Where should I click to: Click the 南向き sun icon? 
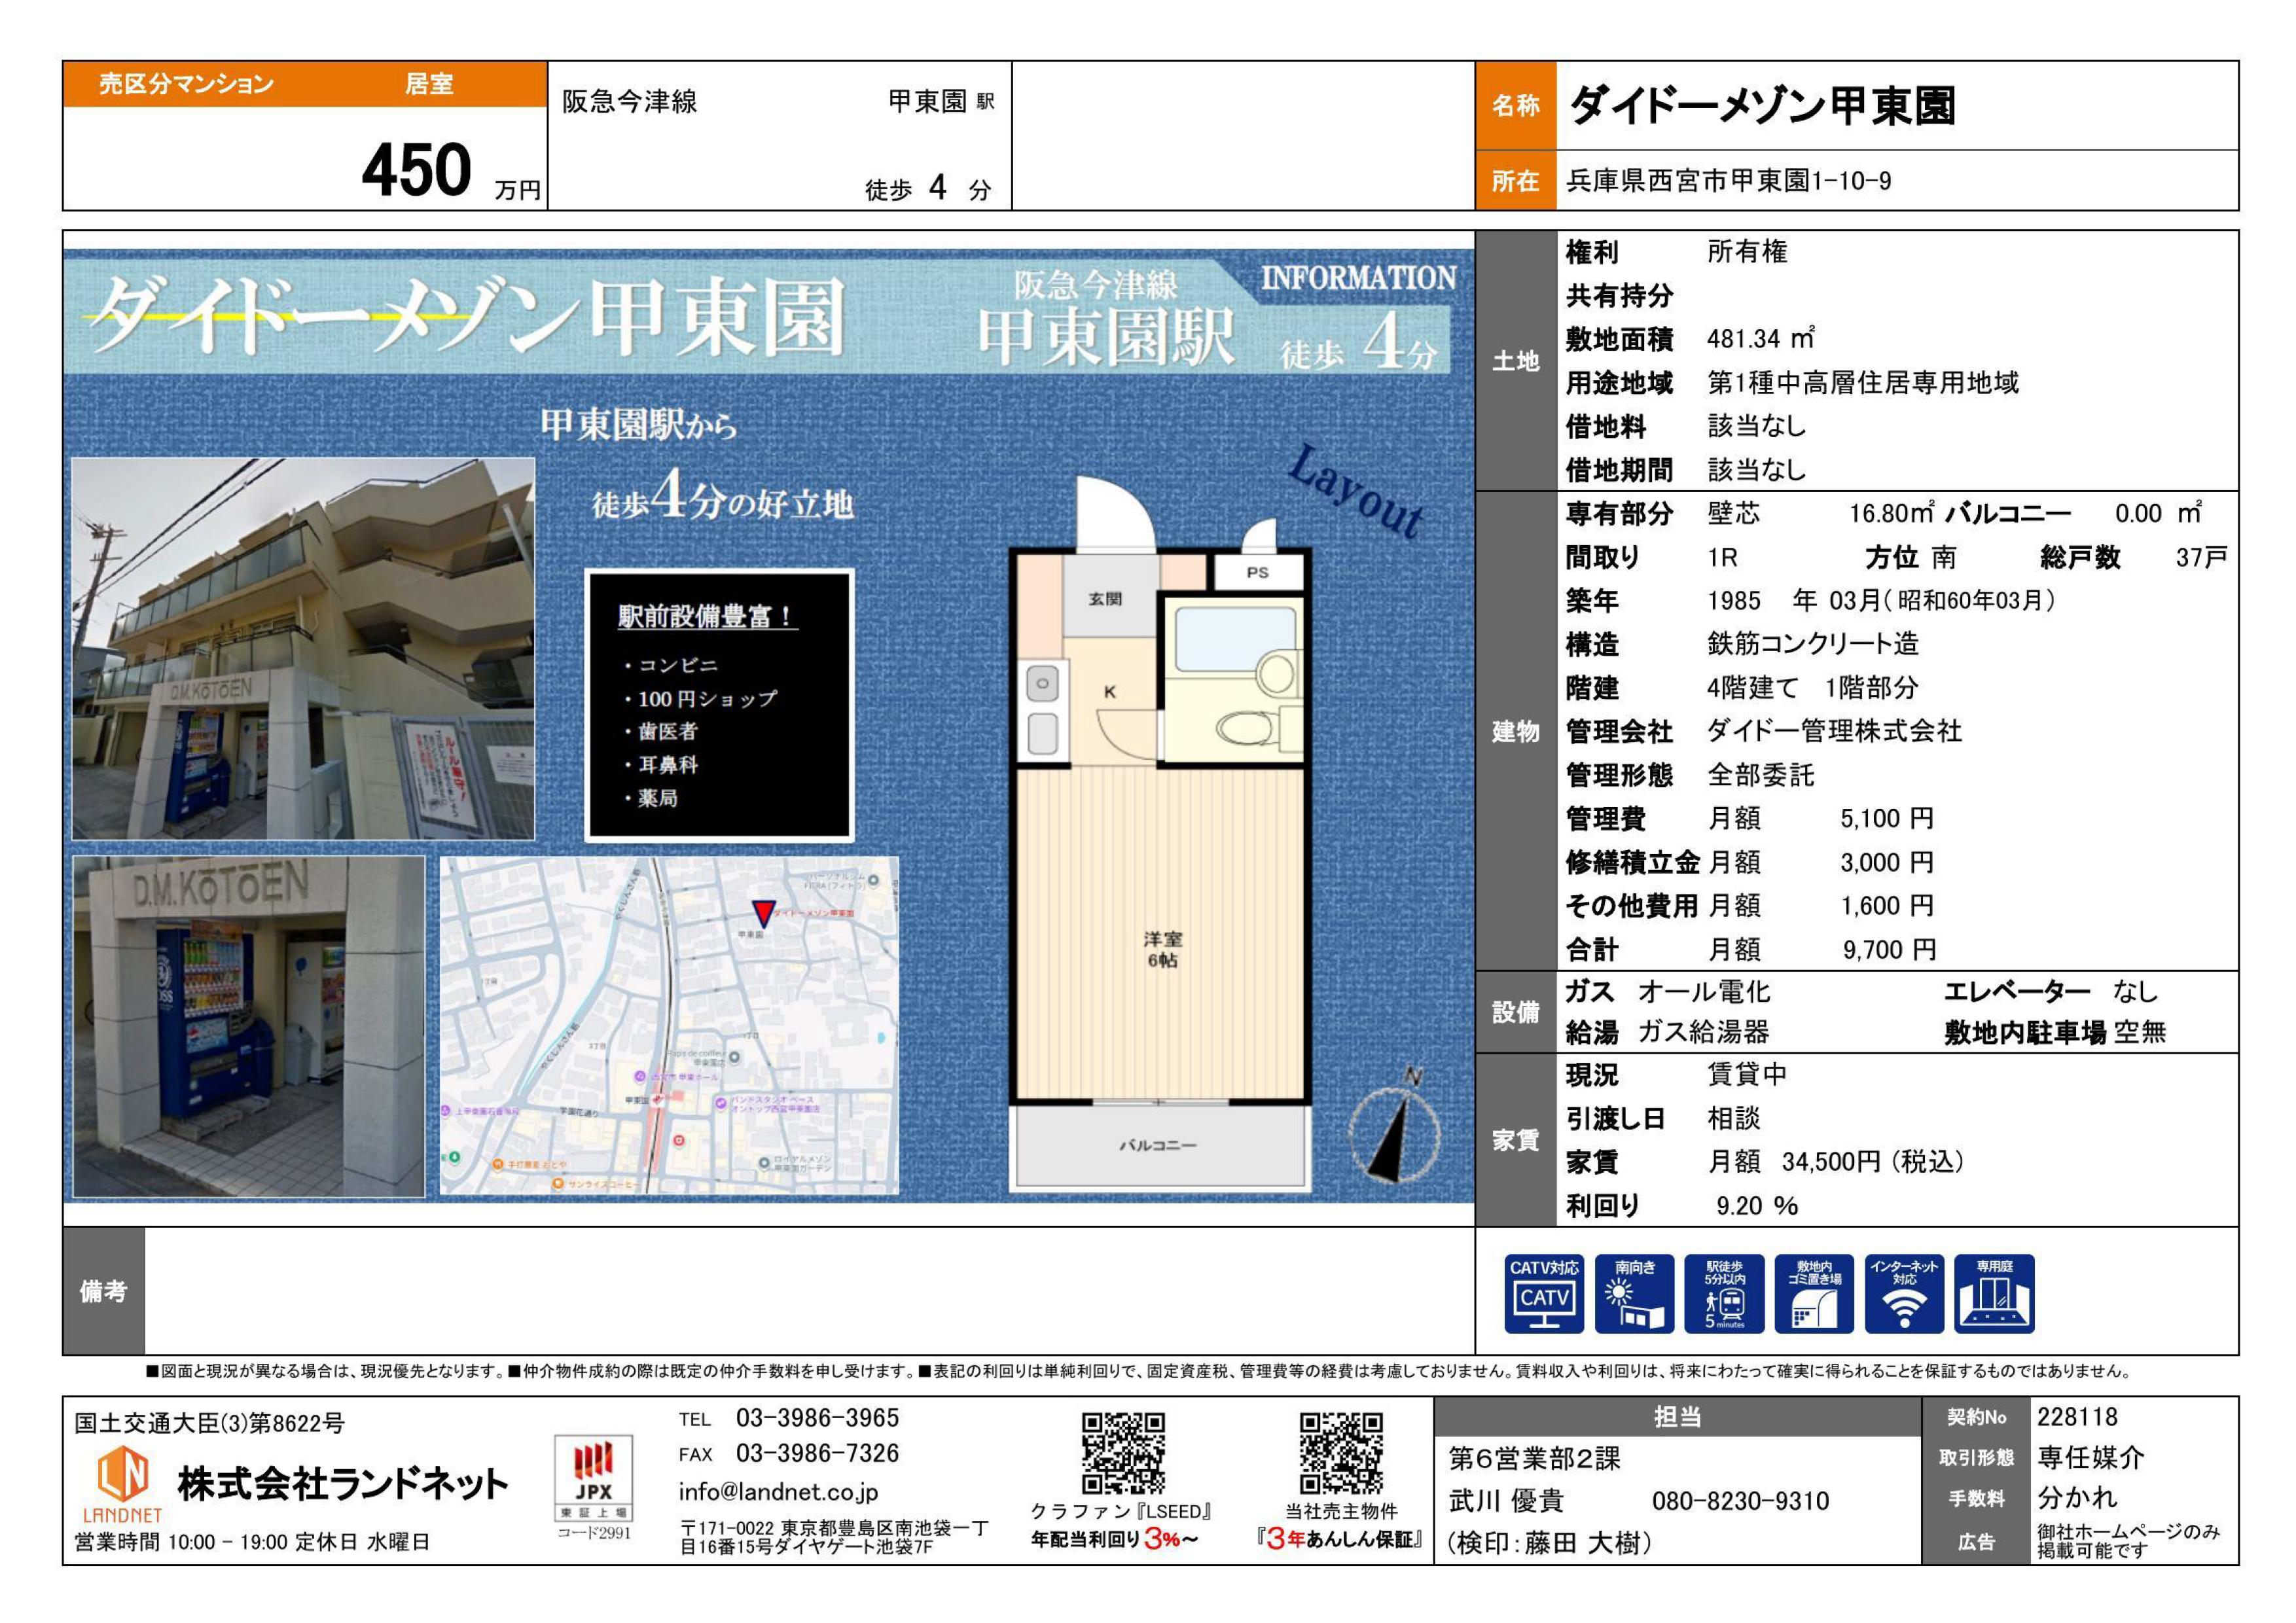tap(1633, 1293)
